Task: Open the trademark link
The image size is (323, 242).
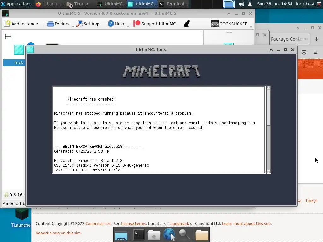Action: click(x=179, y=223)
